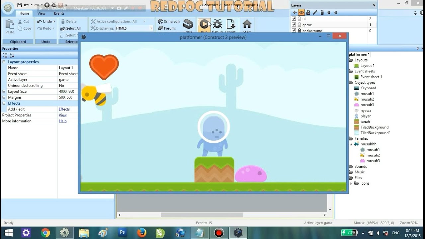Viewport: 425px width, 239px height.
Task: Select the player object type
Action: click(x=365, y=116)
